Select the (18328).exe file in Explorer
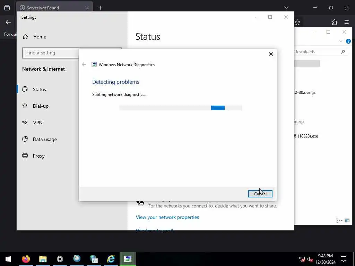Image resolution: width=355 pixels, height=266 pixels. click(306, 136)
